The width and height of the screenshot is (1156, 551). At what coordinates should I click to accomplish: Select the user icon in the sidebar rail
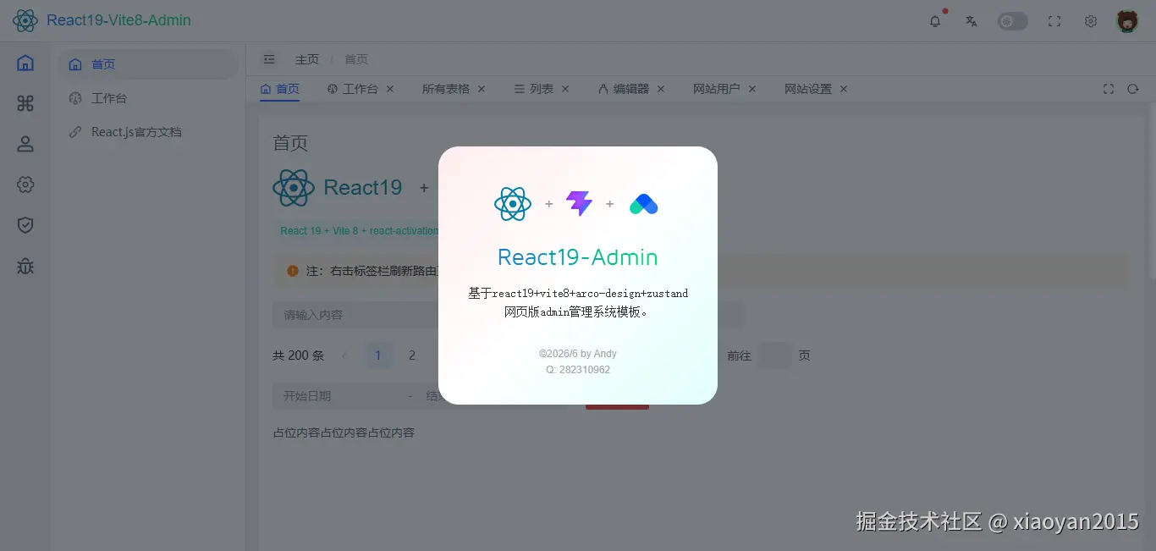(25, 144)
